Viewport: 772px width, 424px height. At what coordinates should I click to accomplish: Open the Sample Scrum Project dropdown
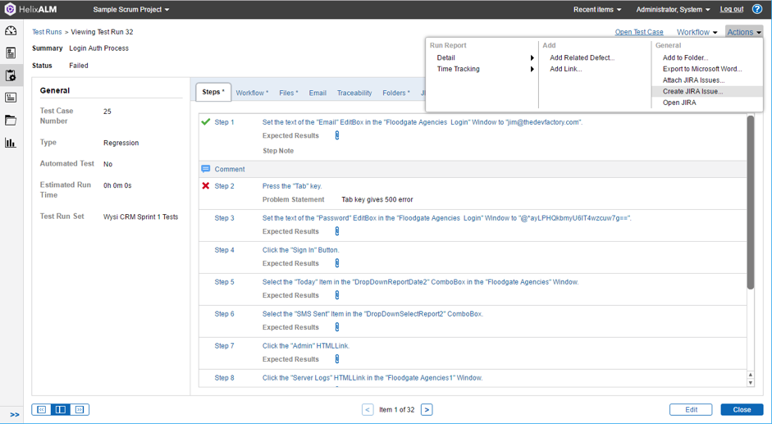(131, 10)
